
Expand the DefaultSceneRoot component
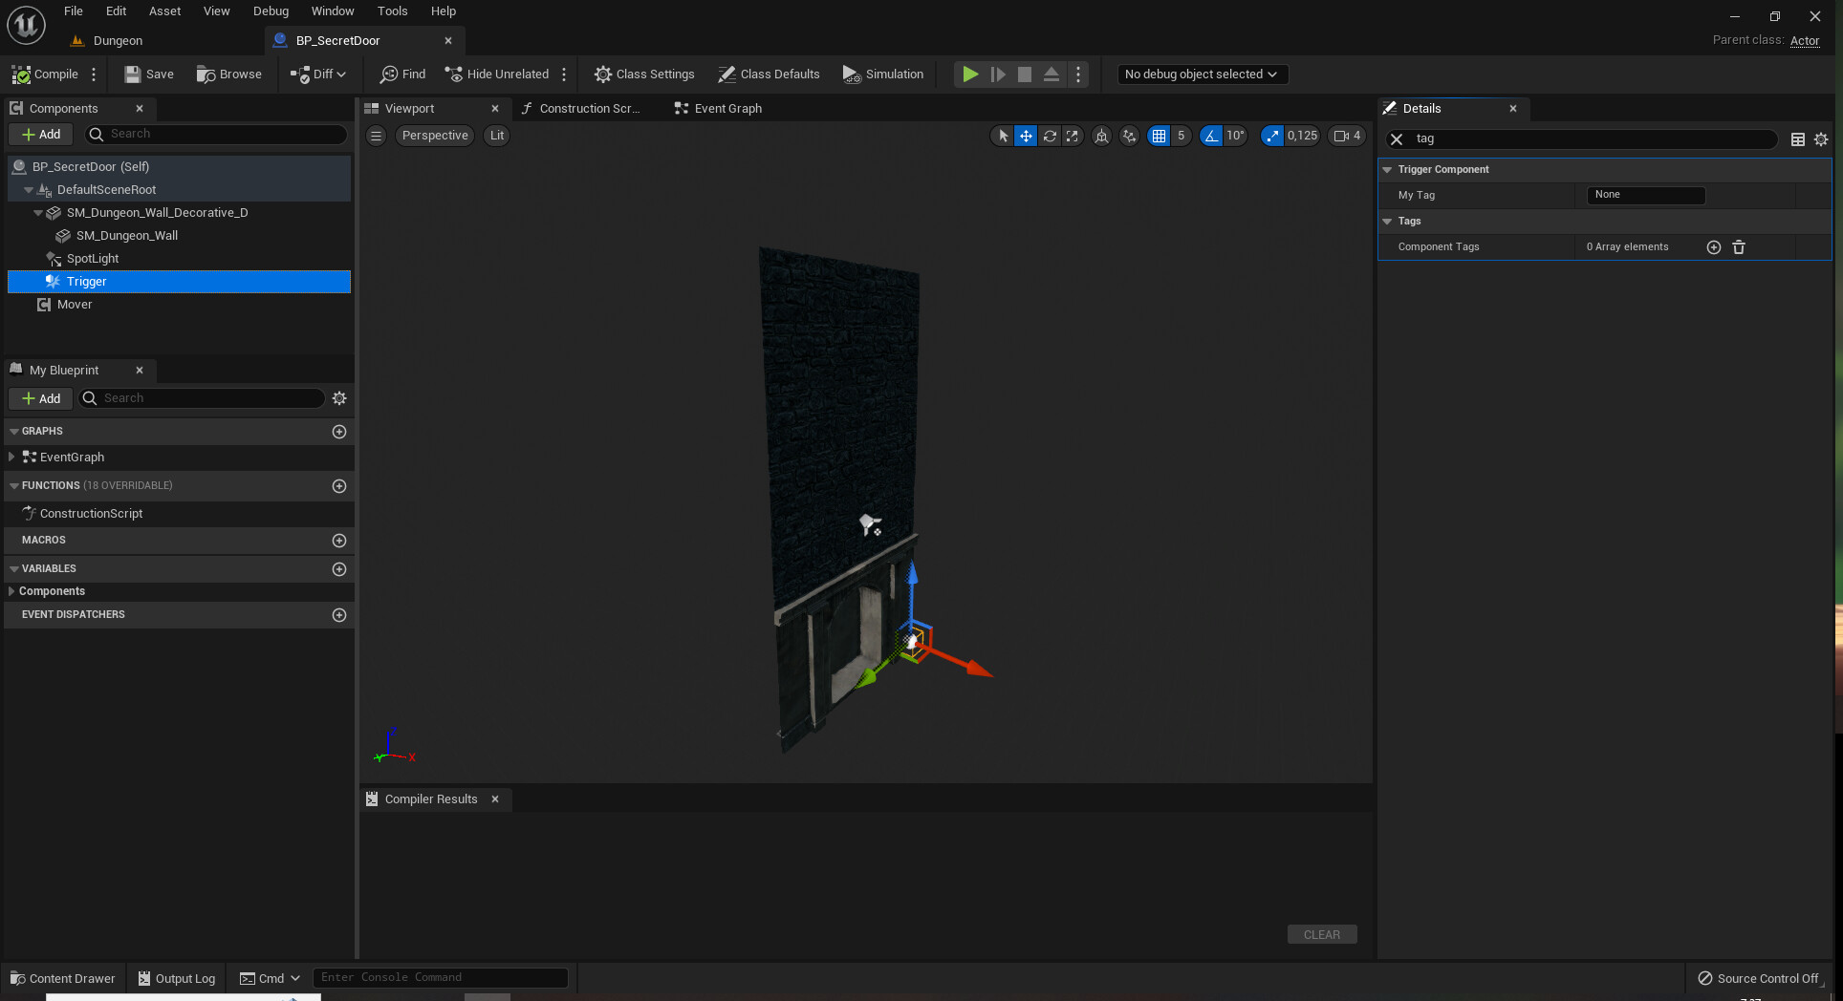29,189
